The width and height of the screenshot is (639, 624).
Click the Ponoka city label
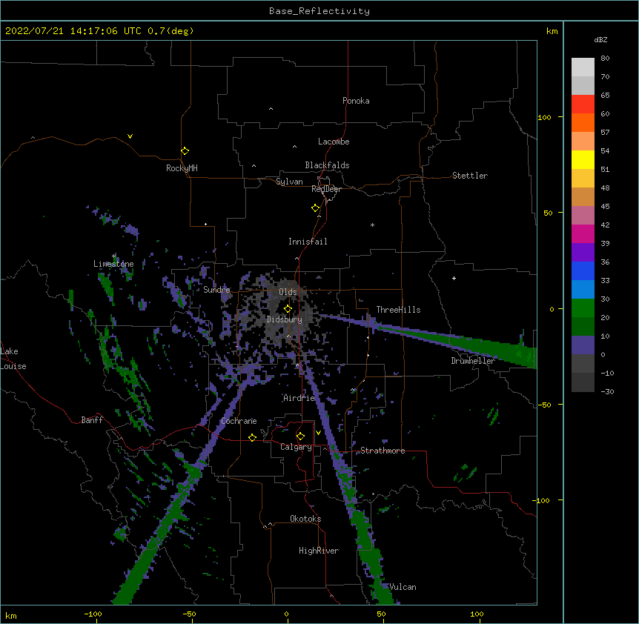(x=356, y=101)
